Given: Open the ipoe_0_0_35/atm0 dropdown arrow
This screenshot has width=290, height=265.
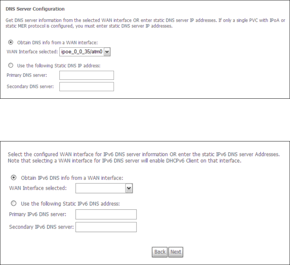Looking at the screenshot, I should coord(107,52).
